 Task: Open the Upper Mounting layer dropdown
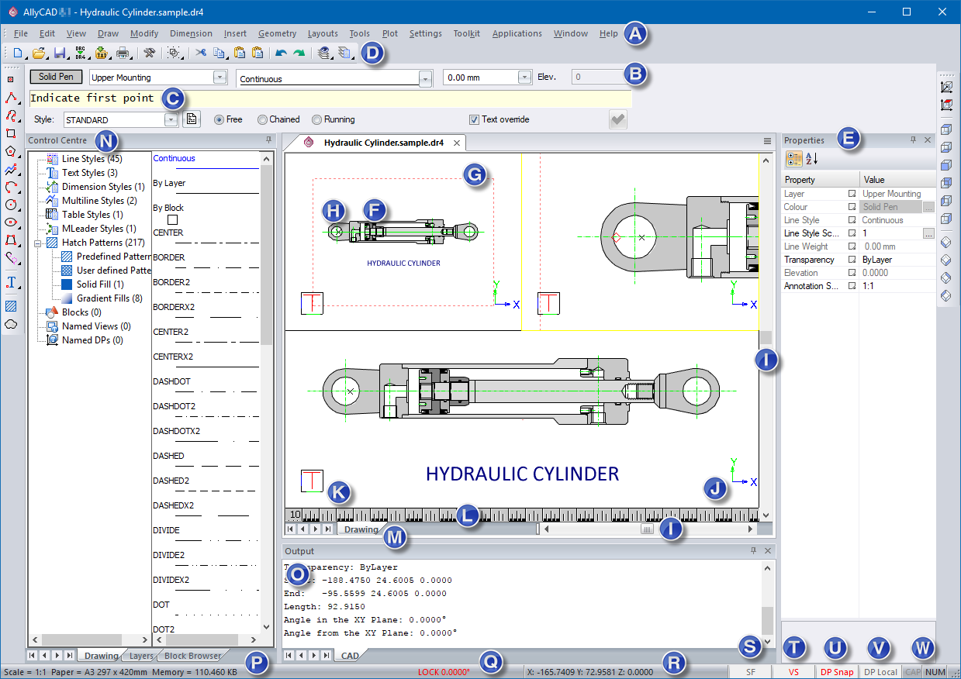pos(220,78)
